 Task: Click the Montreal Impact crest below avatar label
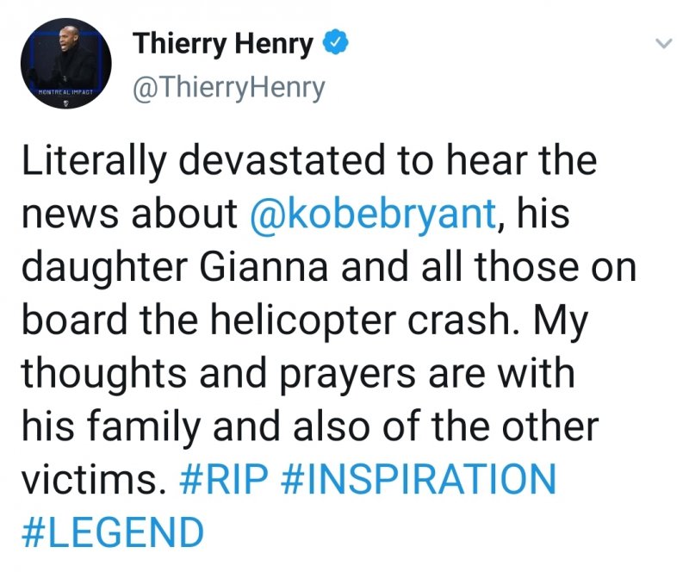tap(66, 102)
